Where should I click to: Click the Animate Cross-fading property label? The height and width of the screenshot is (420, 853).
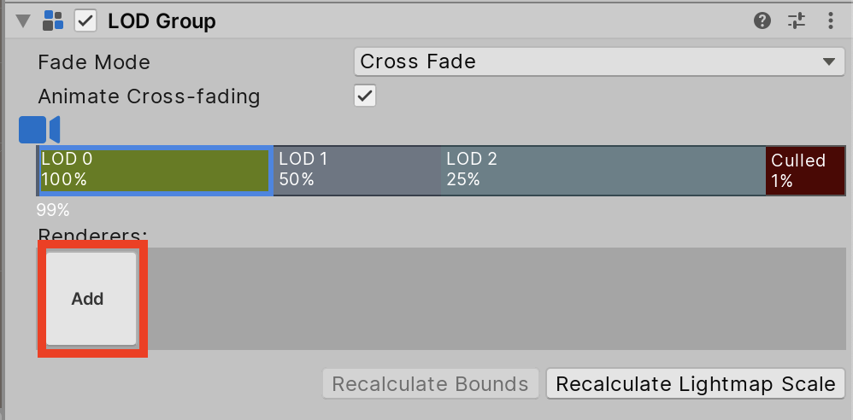(149, 96)
